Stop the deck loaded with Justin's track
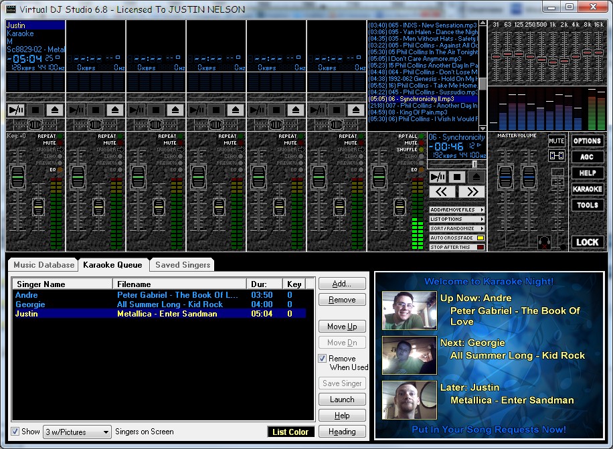 point(35,110)
